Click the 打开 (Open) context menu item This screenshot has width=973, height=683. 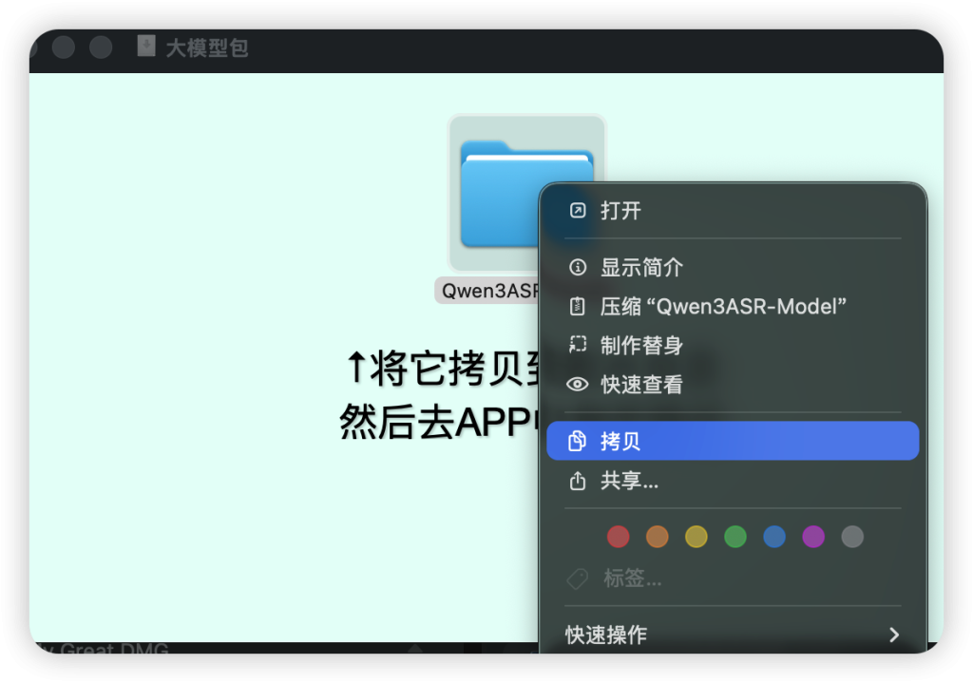coord(620,211)
